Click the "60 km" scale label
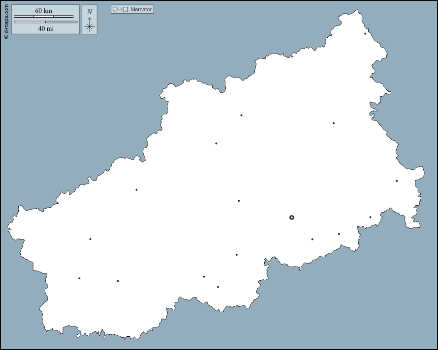 [43, 11]
